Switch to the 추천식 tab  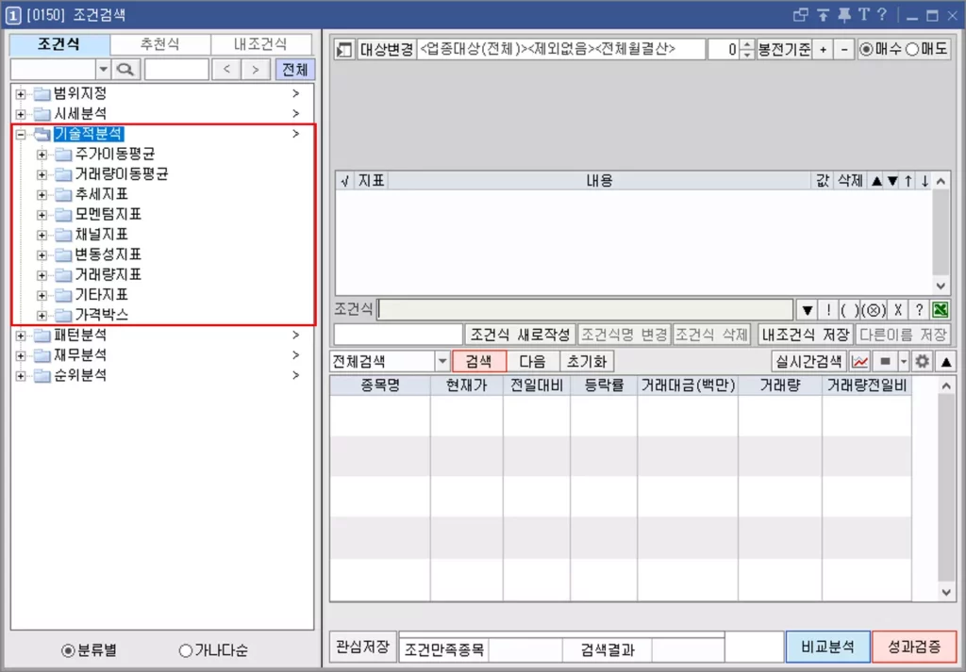tap(160, 45)
